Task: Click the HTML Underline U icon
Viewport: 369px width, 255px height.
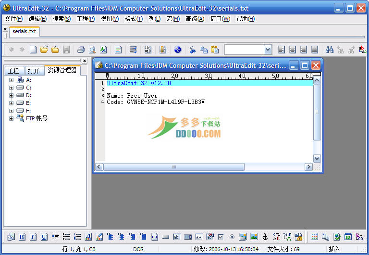Action: tap(44, 237)
